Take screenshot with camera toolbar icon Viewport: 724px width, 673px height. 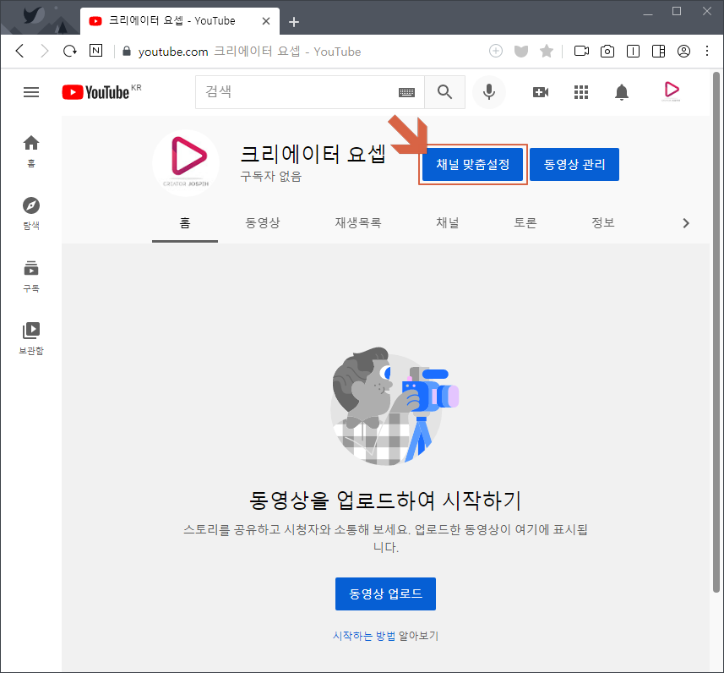(x=607, y=51)
